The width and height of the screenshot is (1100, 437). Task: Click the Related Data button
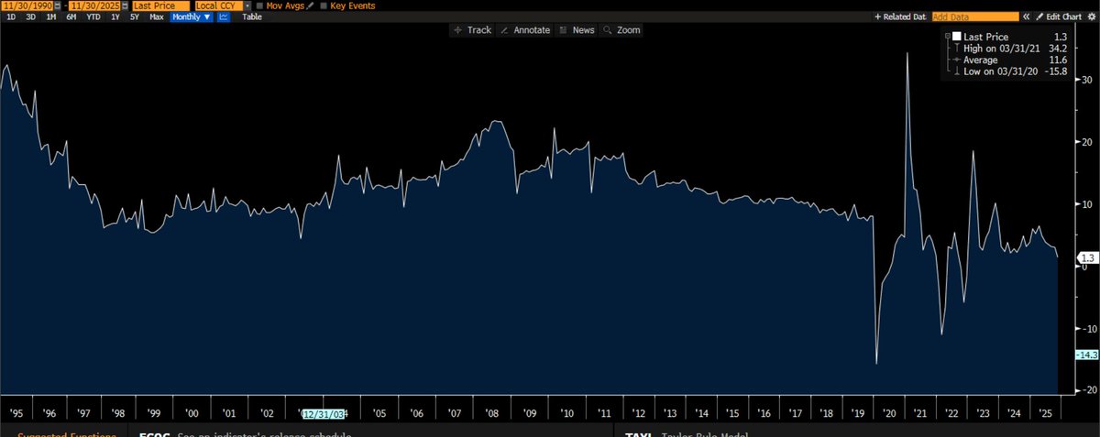tap(900, 16)
